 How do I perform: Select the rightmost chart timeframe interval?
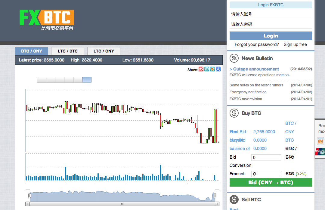coord(87,79)
